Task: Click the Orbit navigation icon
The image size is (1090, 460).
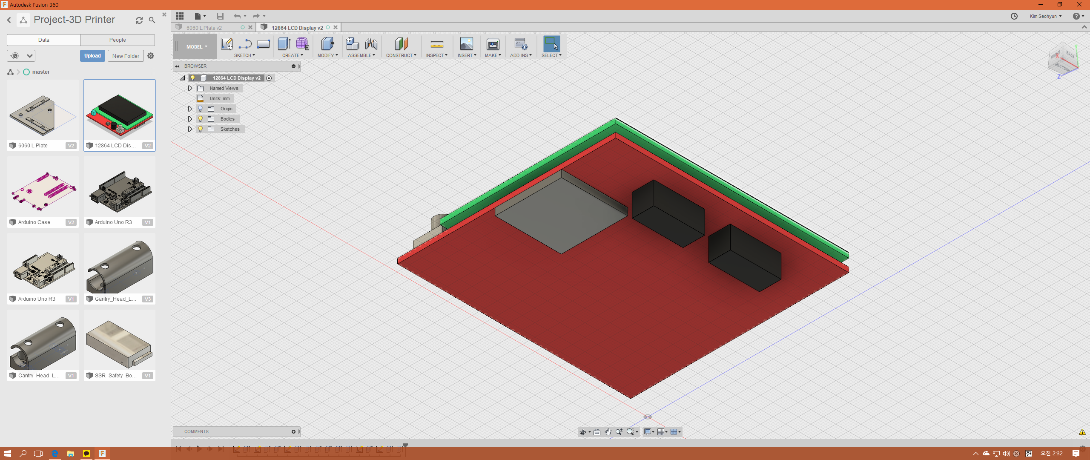Action: (x=583, y=432)
